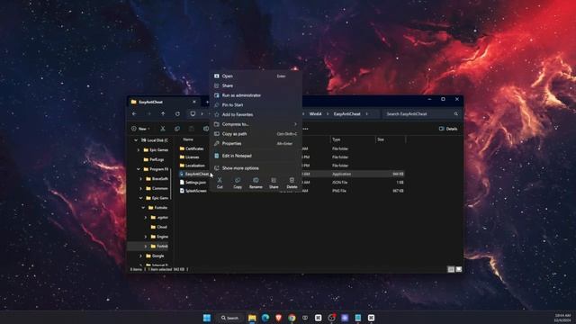This screenshot has height=324, width=576.
Task: Close the EasyAntiCheat tab
Action: (x=194, y=102)
